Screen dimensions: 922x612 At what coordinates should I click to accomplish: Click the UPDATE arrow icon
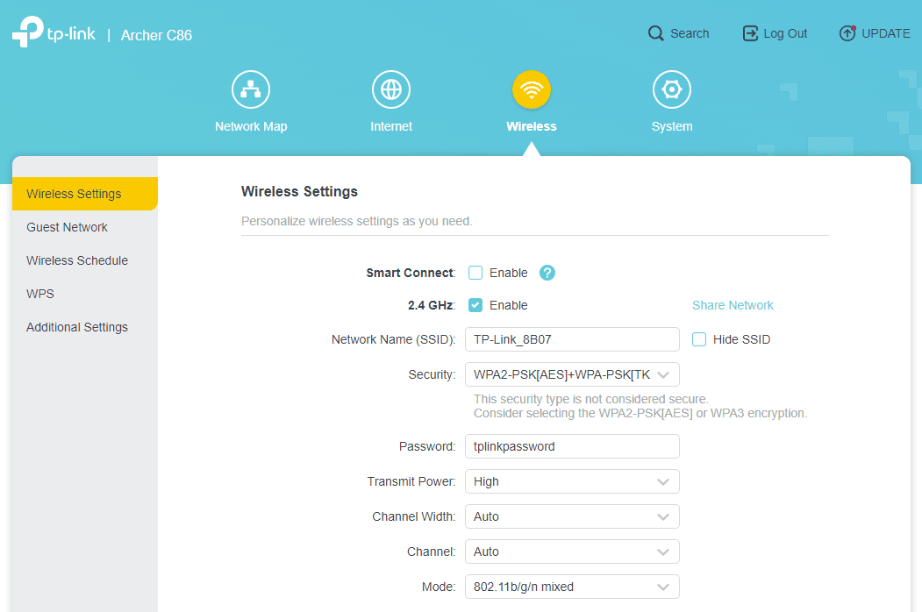click(x=847, y=33)
